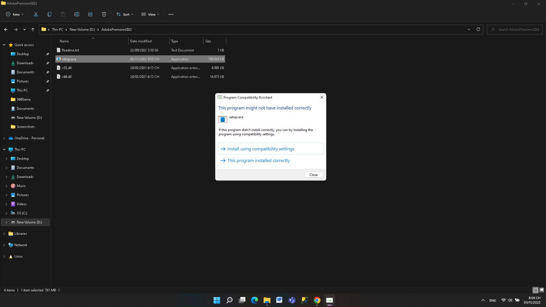Open Google Chrome from the taskbar

pos(317,300)
